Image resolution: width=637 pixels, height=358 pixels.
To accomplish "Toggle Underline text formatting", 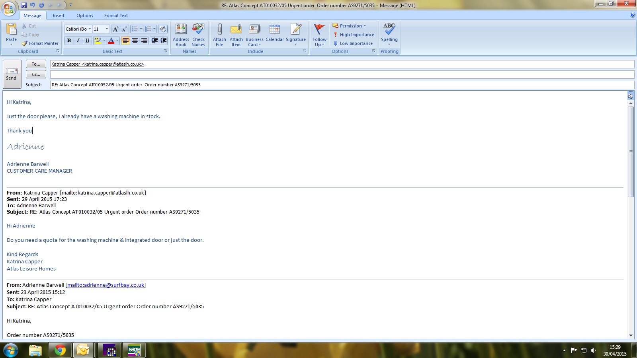I will click(x=87, y=41).
